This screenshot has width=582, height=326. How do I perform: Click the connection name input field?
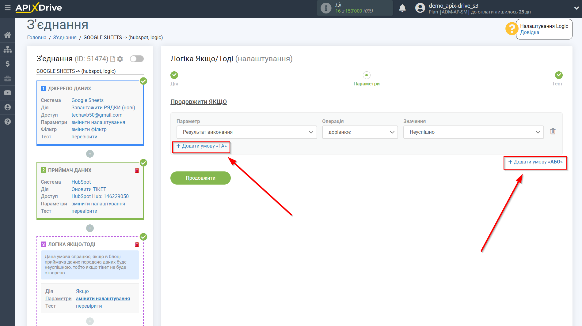pos(90,71)
